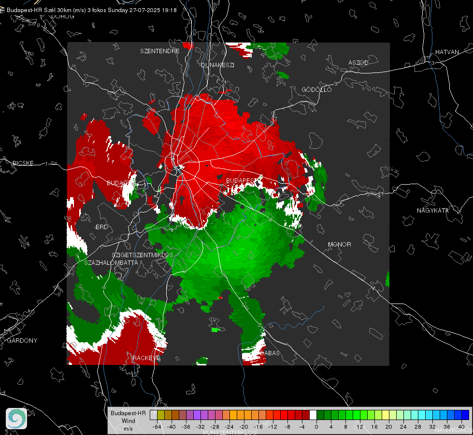Click the BICSKE city label
Viewport: 473px width, 435px height.
[x=23, y=163]
